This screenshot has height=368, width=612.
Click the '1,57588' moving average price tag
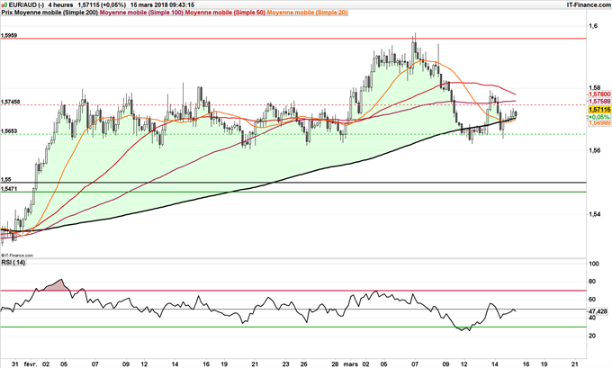coord(599,102)
